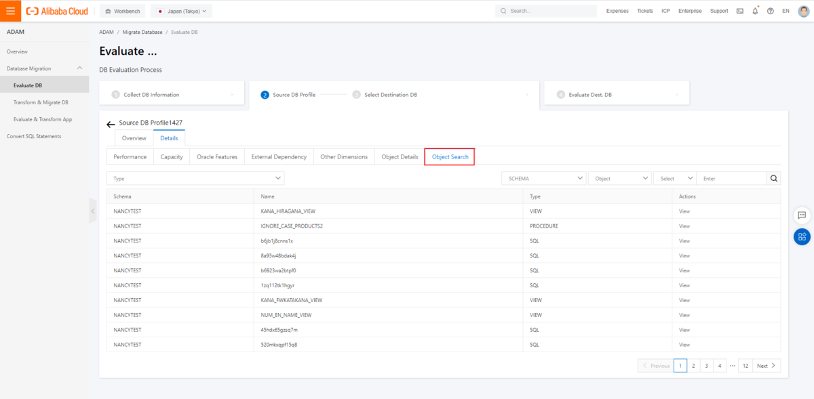Go to page 3
The image size is (814, 399).
tap(706, 366)
